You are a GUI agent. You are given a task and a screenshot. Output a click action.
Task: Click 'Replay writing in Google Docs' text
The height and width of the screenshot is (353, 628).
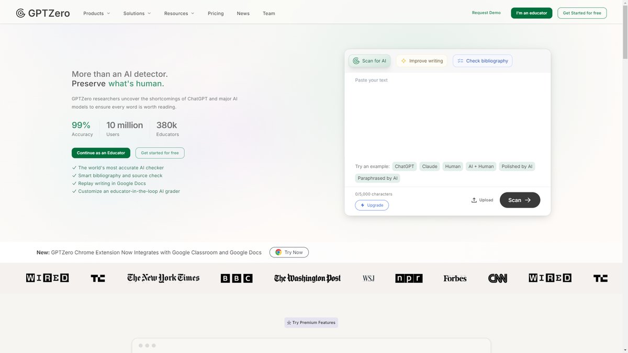[x=112, y=184]
